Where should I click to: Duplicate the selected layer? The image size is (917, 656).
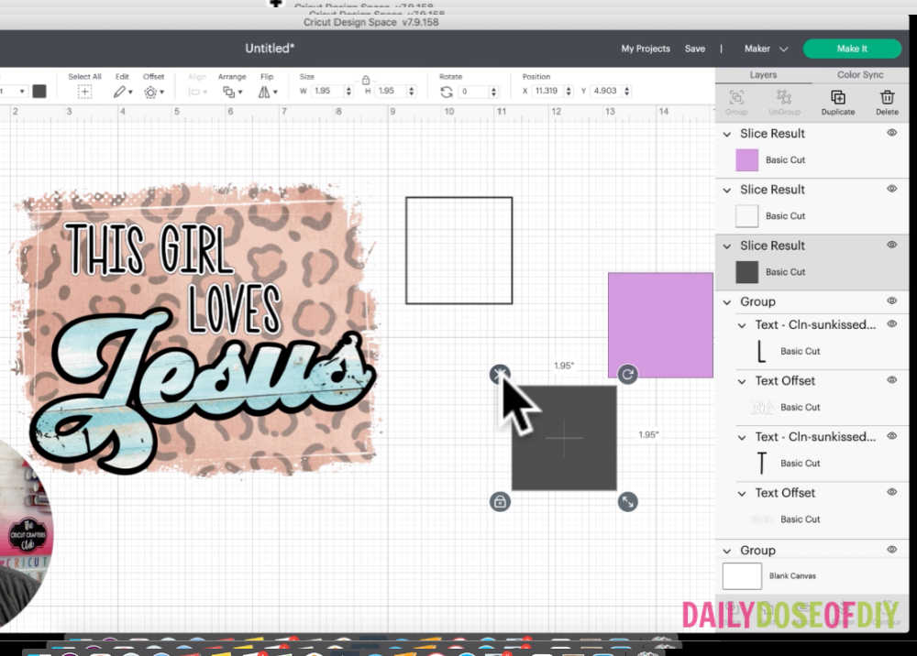coord(837,99)
